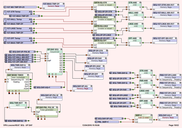Select the HALL-AND gate block title

point(133,13)
